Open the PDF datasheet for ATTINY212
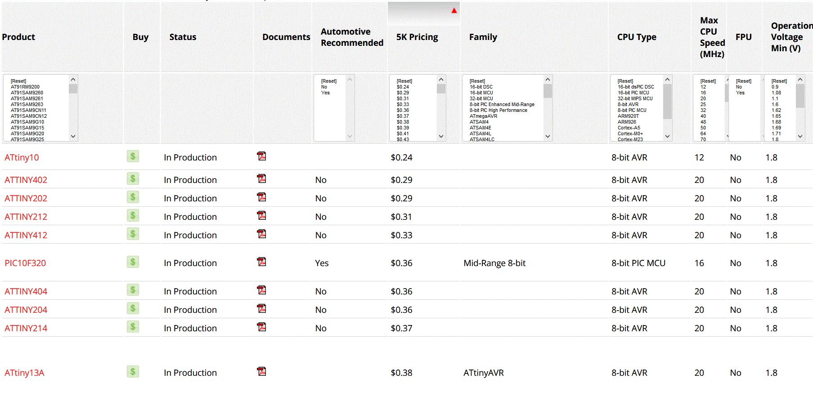Screen dimensions: 813x396 pos(261,216)
